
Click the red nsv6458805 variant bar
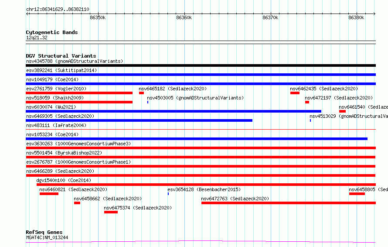(357, 194)
